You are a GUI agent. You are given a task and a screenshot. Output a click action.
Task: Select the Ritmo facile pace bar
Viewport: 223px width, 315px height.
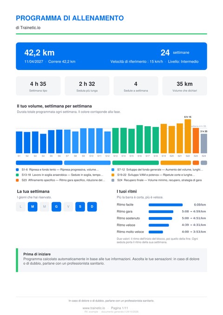coord(166,205)
